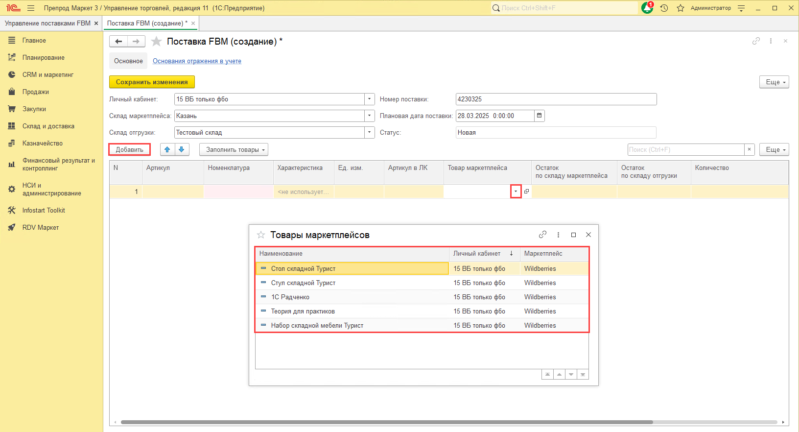The height and width of the screenshot is (432, 799).
Task: Star the Товары маркетплейсов popup window
Action: pos(261,235)
